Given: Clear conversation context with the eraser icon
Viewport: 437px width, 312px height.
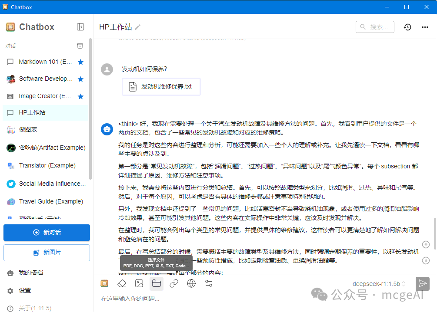Looking at the screenshot, I should click(x=122, y=283).
